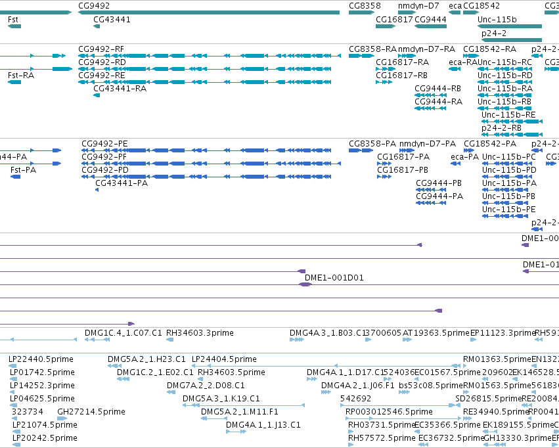Click the DMG5A.3_1.K19.C1 EST label

tap(221, 399)
